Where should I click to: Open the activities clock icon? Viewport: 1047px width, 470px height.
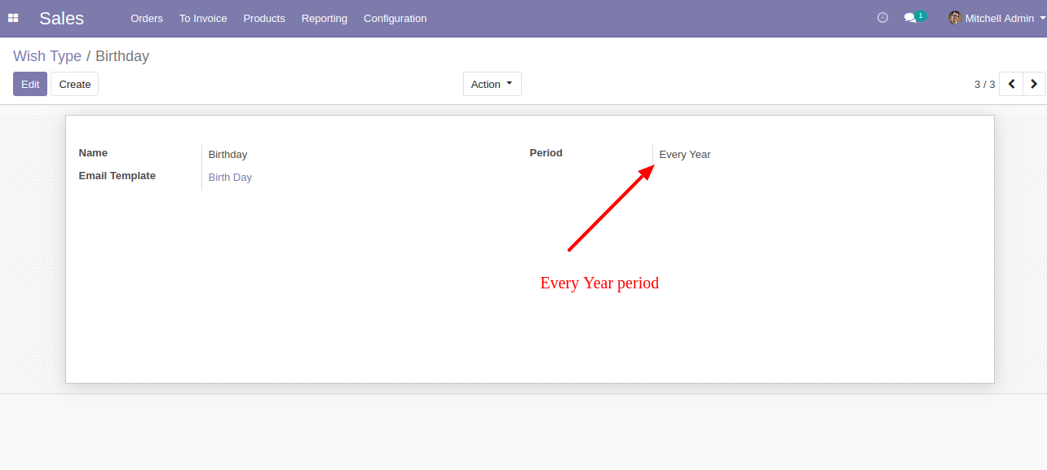tap(882, 17)
